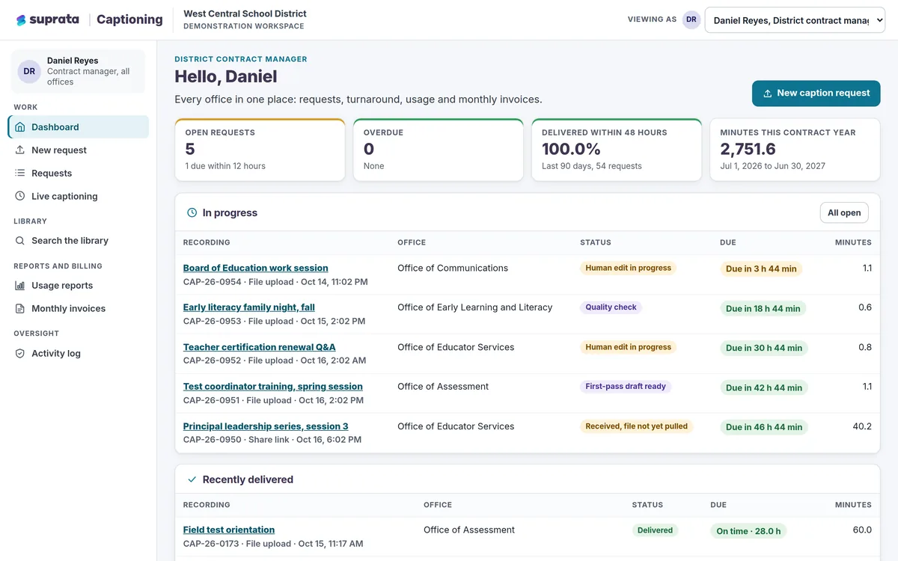Viewport: 898px width, 561px height.
Task: Click the Open Requests summary card
Action: (260, 150)
